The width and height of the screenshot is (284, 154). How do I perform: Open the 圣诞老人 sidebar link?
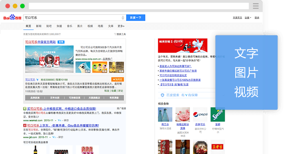coord(175,66)
